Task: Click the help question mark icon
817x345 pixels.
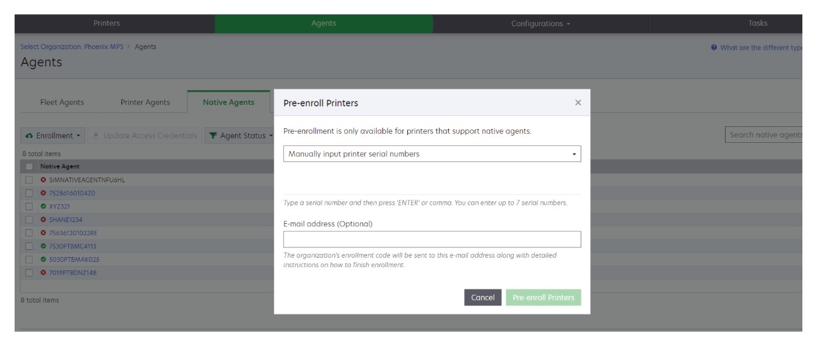Action: pyautogui.click(x=714, y=48)
